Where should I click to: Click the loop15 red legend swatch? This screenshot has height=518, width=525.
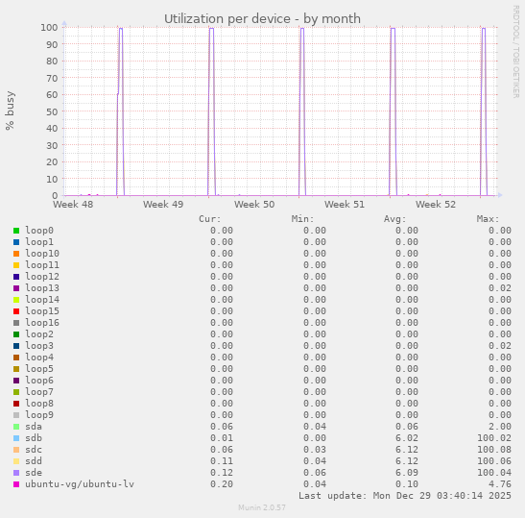tap(16, 311)
